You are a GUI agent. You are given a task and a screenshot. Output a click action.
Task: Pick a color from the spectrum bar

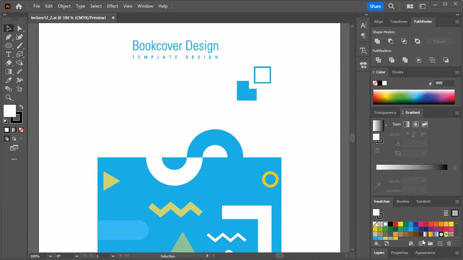click(x=414, y=97)
